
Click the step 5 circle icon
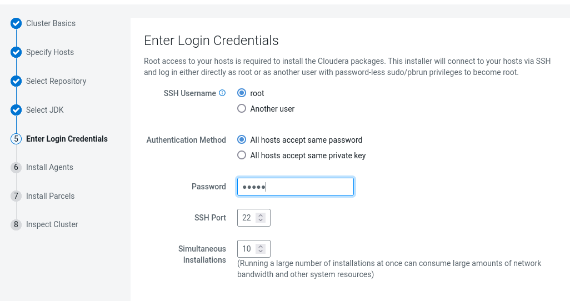tap(16, 139)
